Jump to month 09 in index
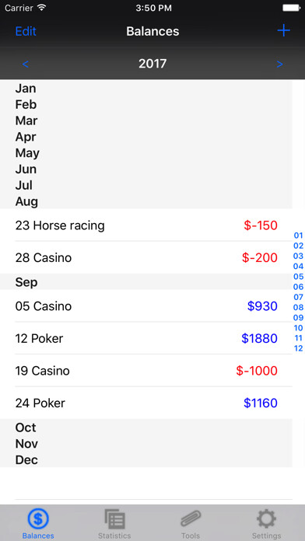The height and width of the screenshot is (541, 305). point(298,318)
